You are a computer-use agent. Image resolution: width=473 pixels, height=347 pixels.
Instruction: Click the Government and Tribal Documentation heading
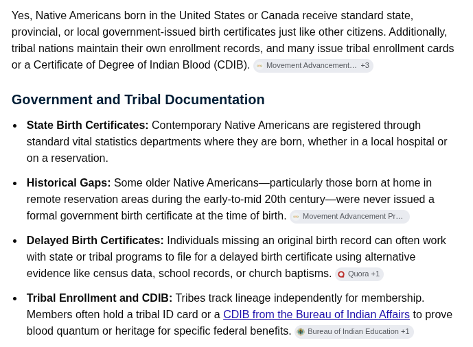(x=138, y=99)
